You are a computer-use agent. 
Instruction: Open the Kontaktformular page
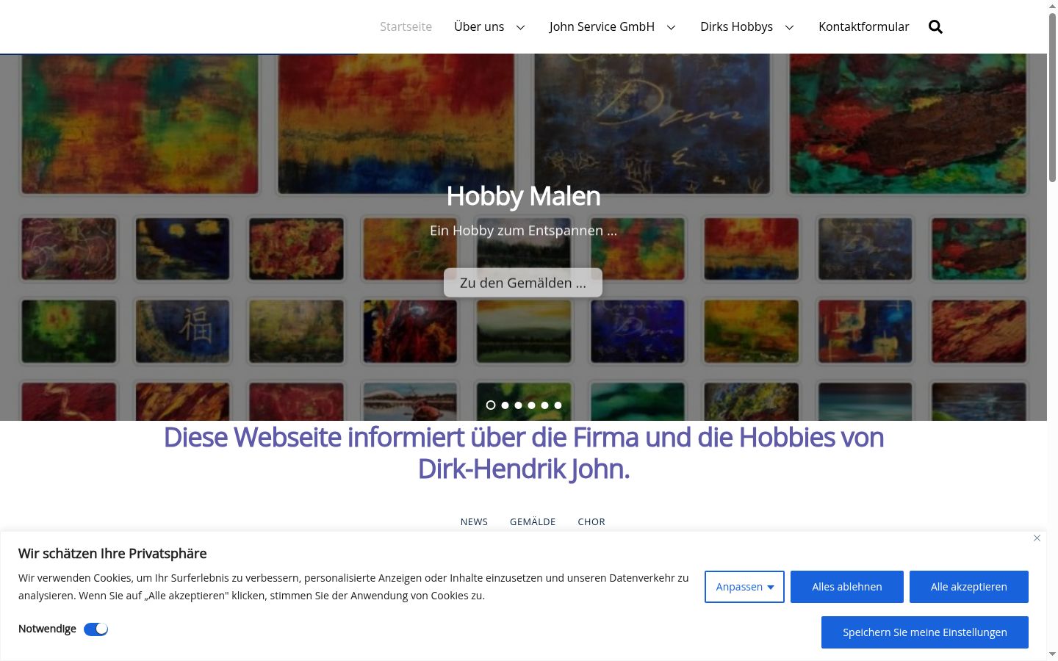pos(864,27)
